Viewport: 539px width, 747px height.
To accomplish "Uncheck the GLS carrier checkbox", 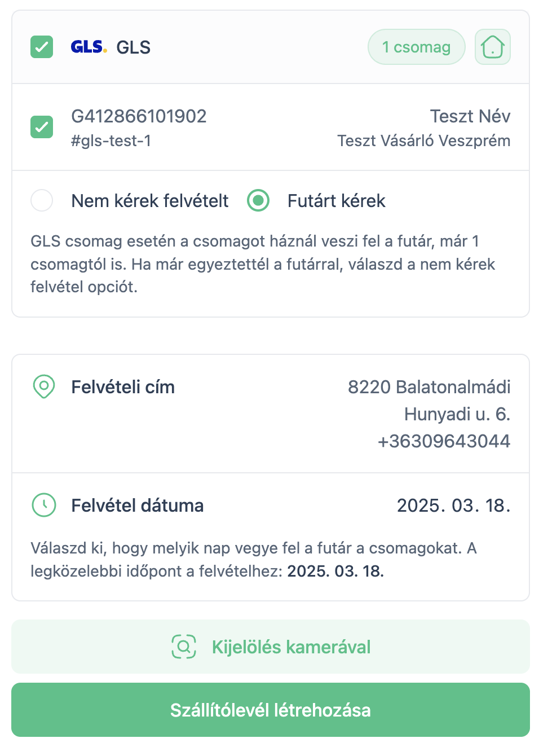I will (x=42, y=47).
